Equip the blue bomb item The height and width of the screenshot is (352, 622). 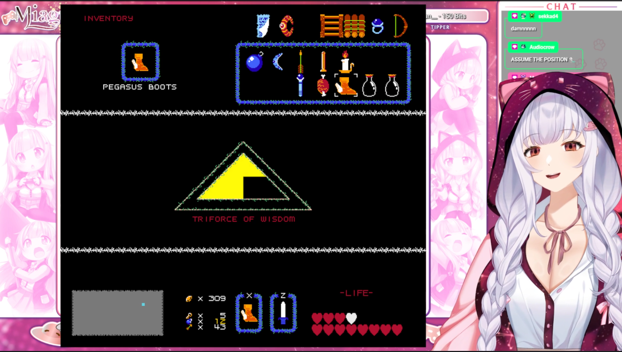(255, 62)
